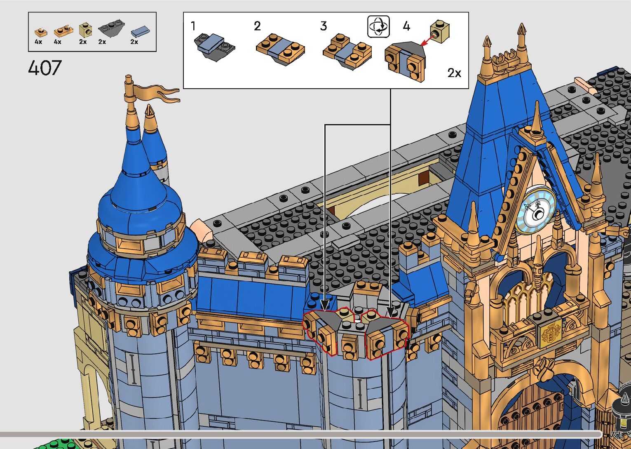
Task: Click the step number 407 label
Action: (45, 68)
